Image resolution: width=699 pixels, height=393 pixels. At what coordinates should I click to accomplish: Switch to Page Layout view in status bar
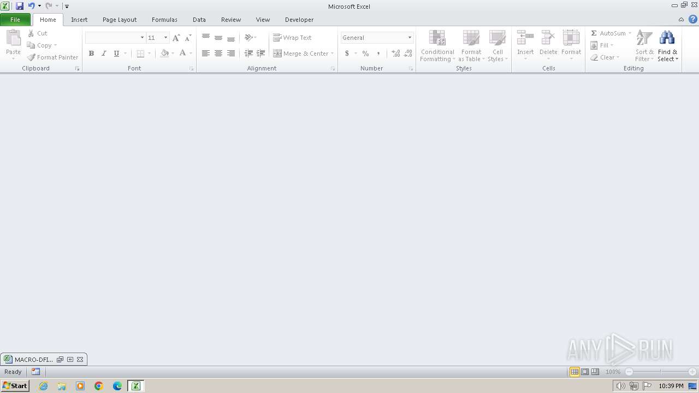point(585,372)
